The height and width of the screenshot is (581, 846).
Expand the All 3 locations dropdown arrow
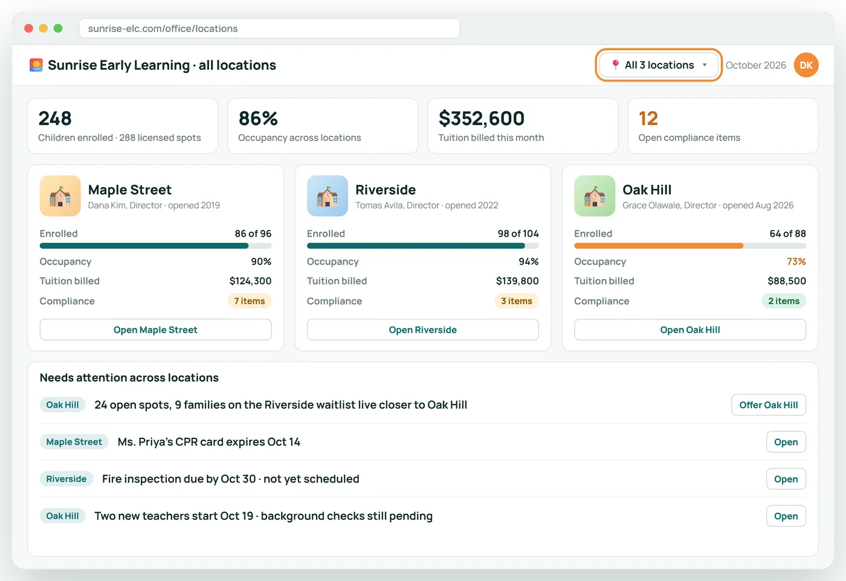coord(705,65)
